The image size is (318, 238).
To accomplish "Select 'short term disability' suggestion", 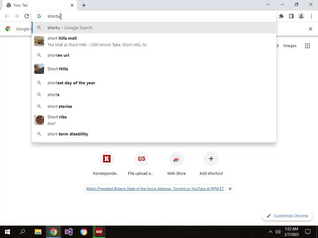I will click(154, 134).
